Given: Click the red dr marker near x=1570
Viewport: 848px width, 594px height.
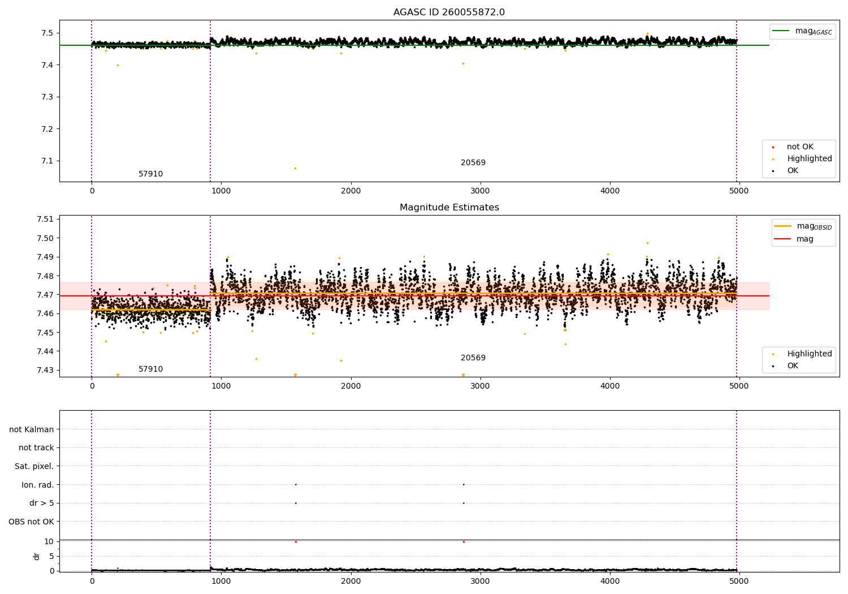Looking at the screenshot, I should pyautogui.click(x=296, y=541).
